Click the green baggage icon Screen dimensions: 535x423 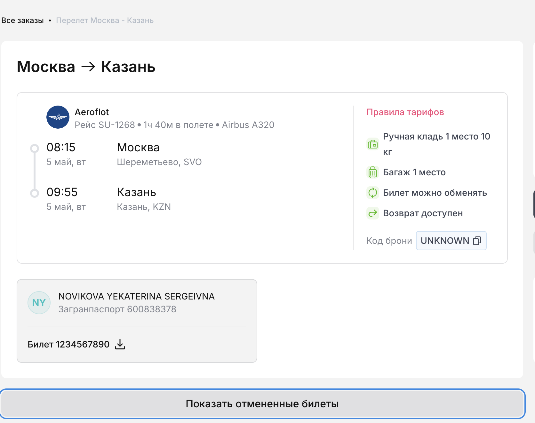[372, 172]
